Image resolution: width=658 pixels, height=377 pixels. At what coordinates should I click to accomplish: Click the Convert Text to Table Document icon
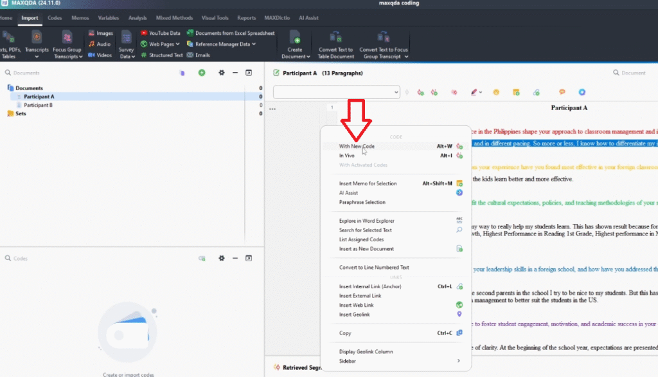pos(335,37)
